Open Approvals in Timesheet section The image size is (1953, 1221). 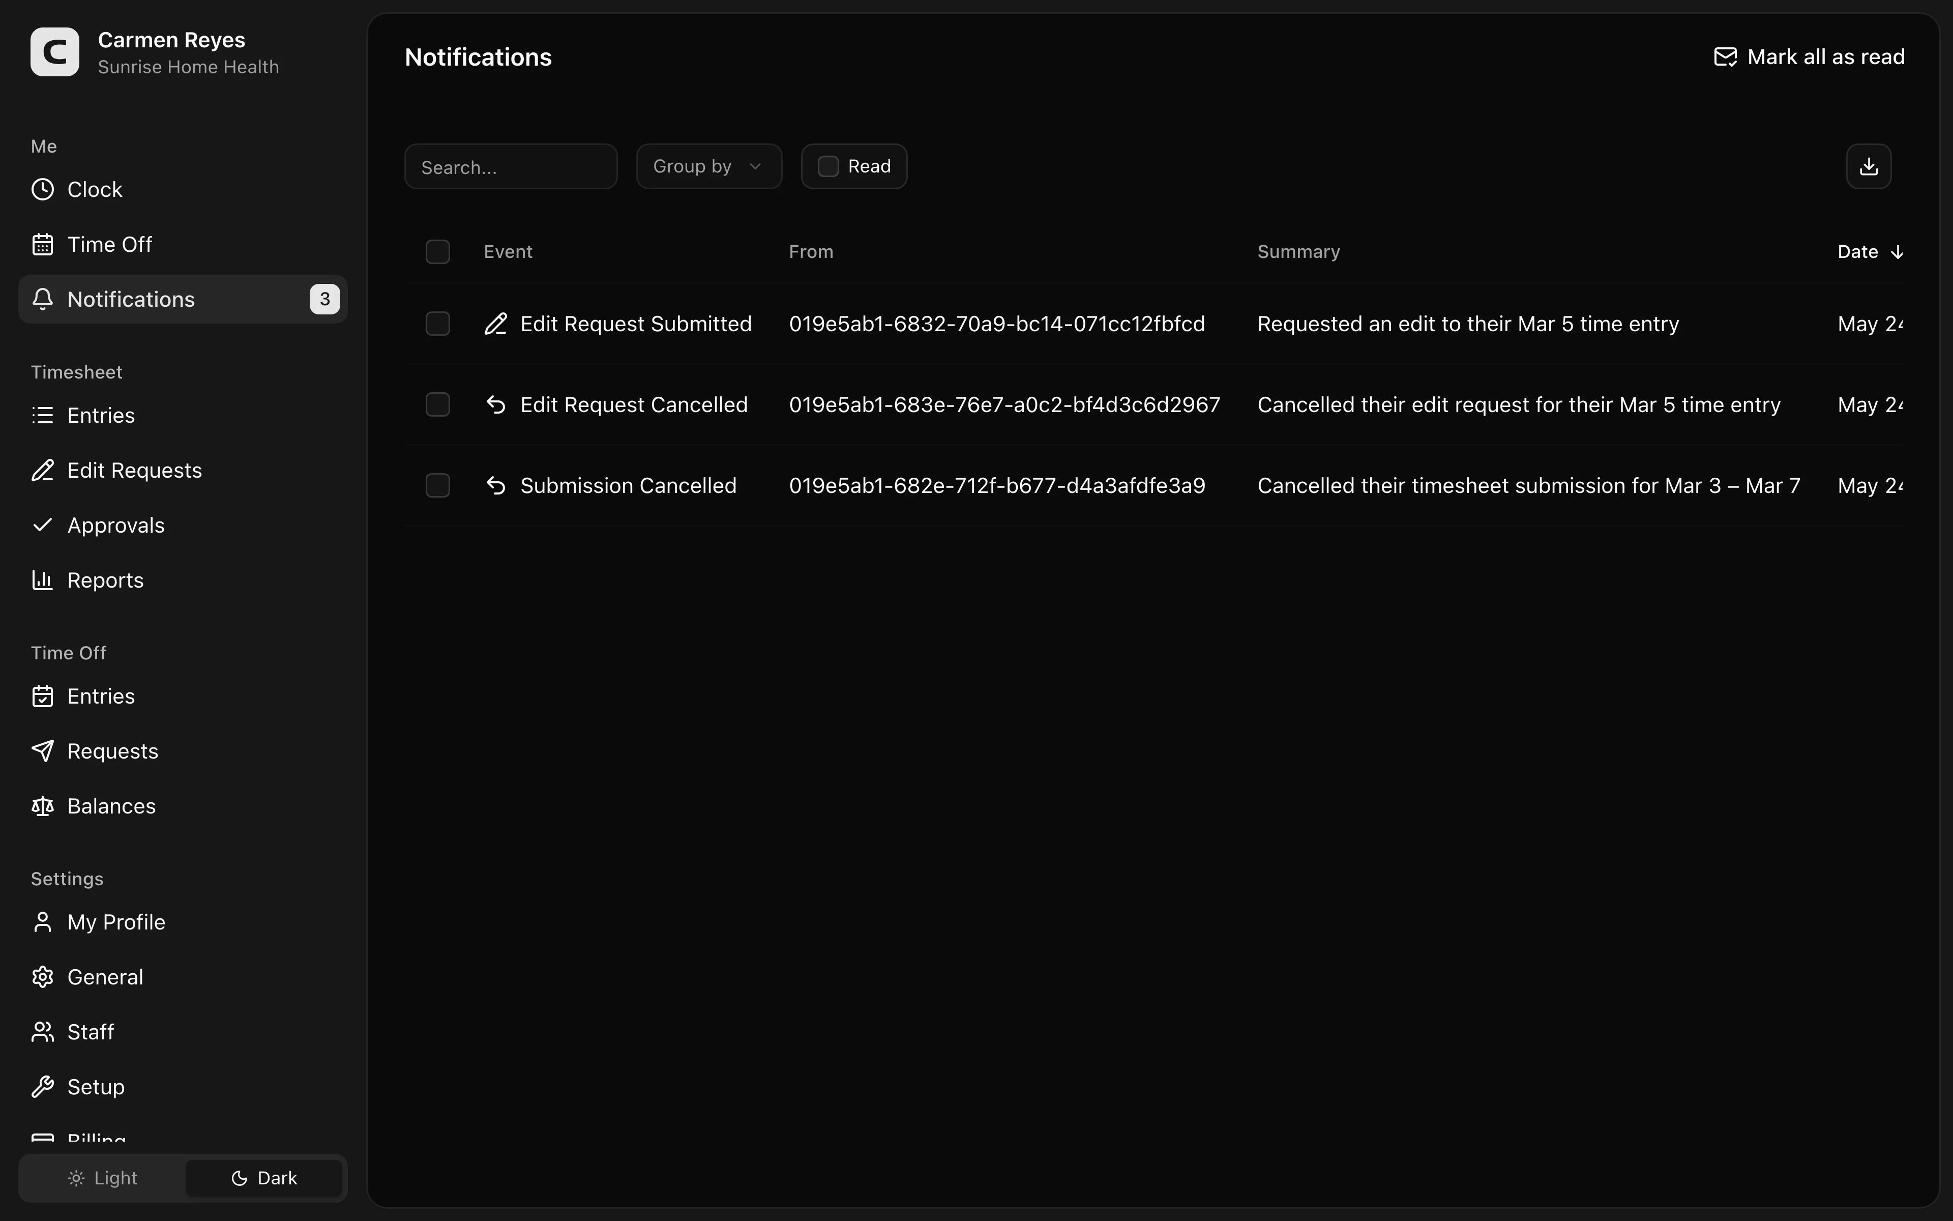pyautogui.click(x=183, y=525)
